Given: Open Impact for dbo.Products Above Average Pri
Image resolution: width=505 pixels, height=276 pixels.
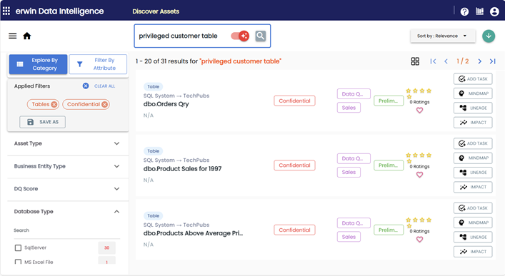Looking at the screenshot, I should coord(473,252).
